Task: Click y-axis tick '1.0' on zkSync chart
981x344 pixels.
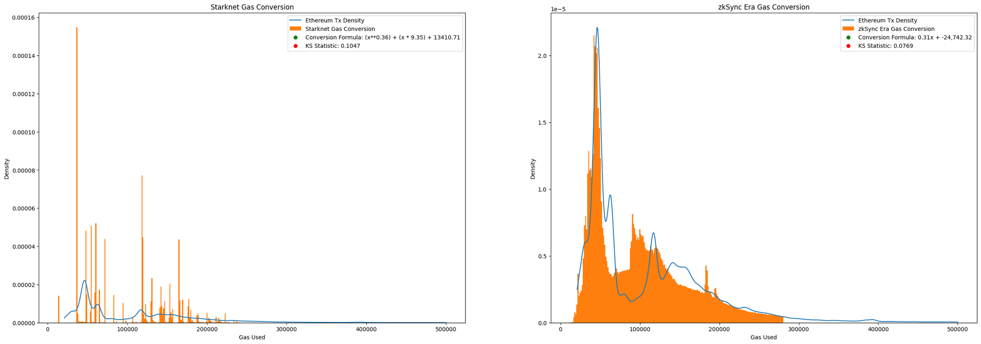Action: click(x=542, y=189)
